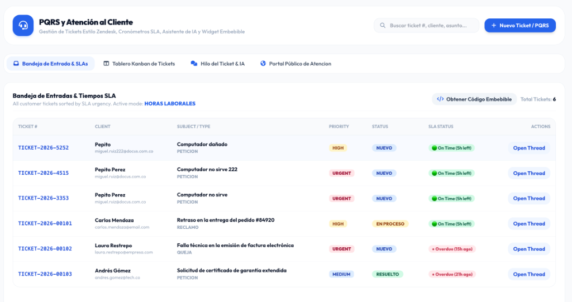Click EN PROCESO status badge for Carlos Mendoza

point(390,224)
